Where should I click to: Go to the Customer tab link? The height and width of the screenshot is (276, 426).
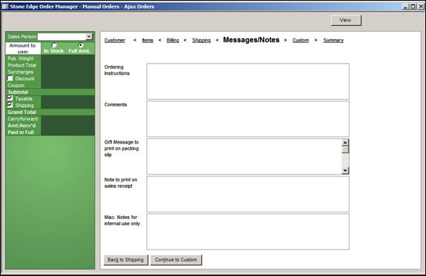(115, 40)
